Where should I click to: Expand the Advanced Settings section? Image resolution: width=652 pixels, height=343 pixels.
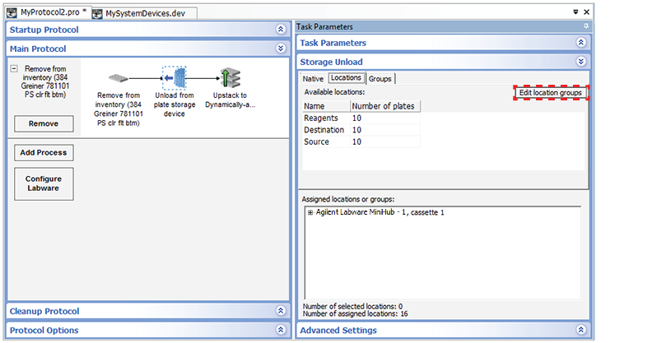coord(581,330)
